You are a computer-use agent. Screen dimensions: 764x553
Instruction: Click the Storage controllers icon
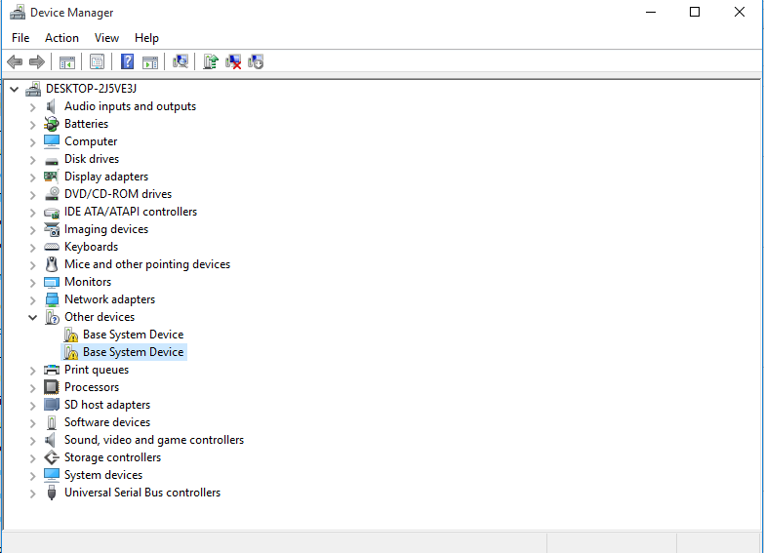coord(52,457)
